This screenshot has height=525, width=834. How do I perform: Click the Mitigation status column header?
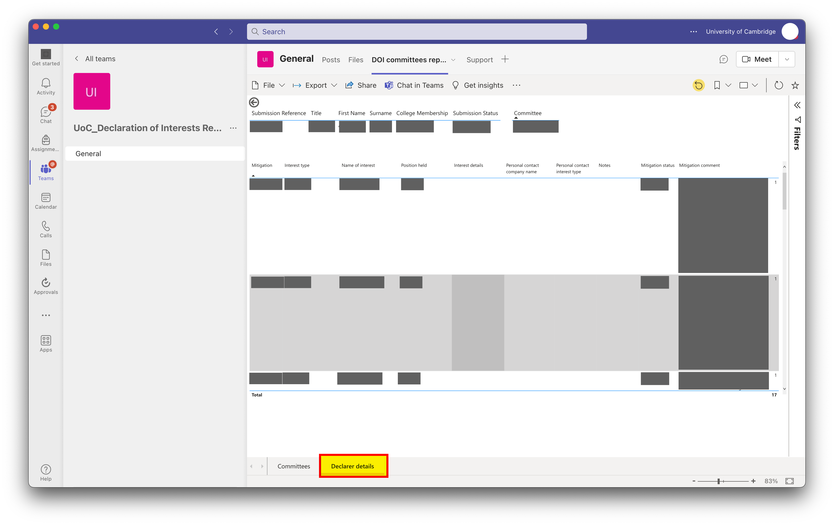[x=657, y=166]
